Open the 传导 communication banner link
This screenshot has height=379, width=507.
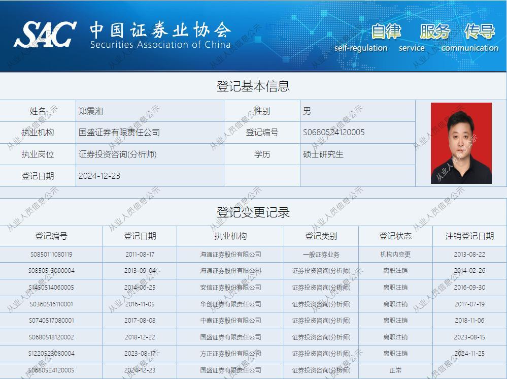(479, 31)
